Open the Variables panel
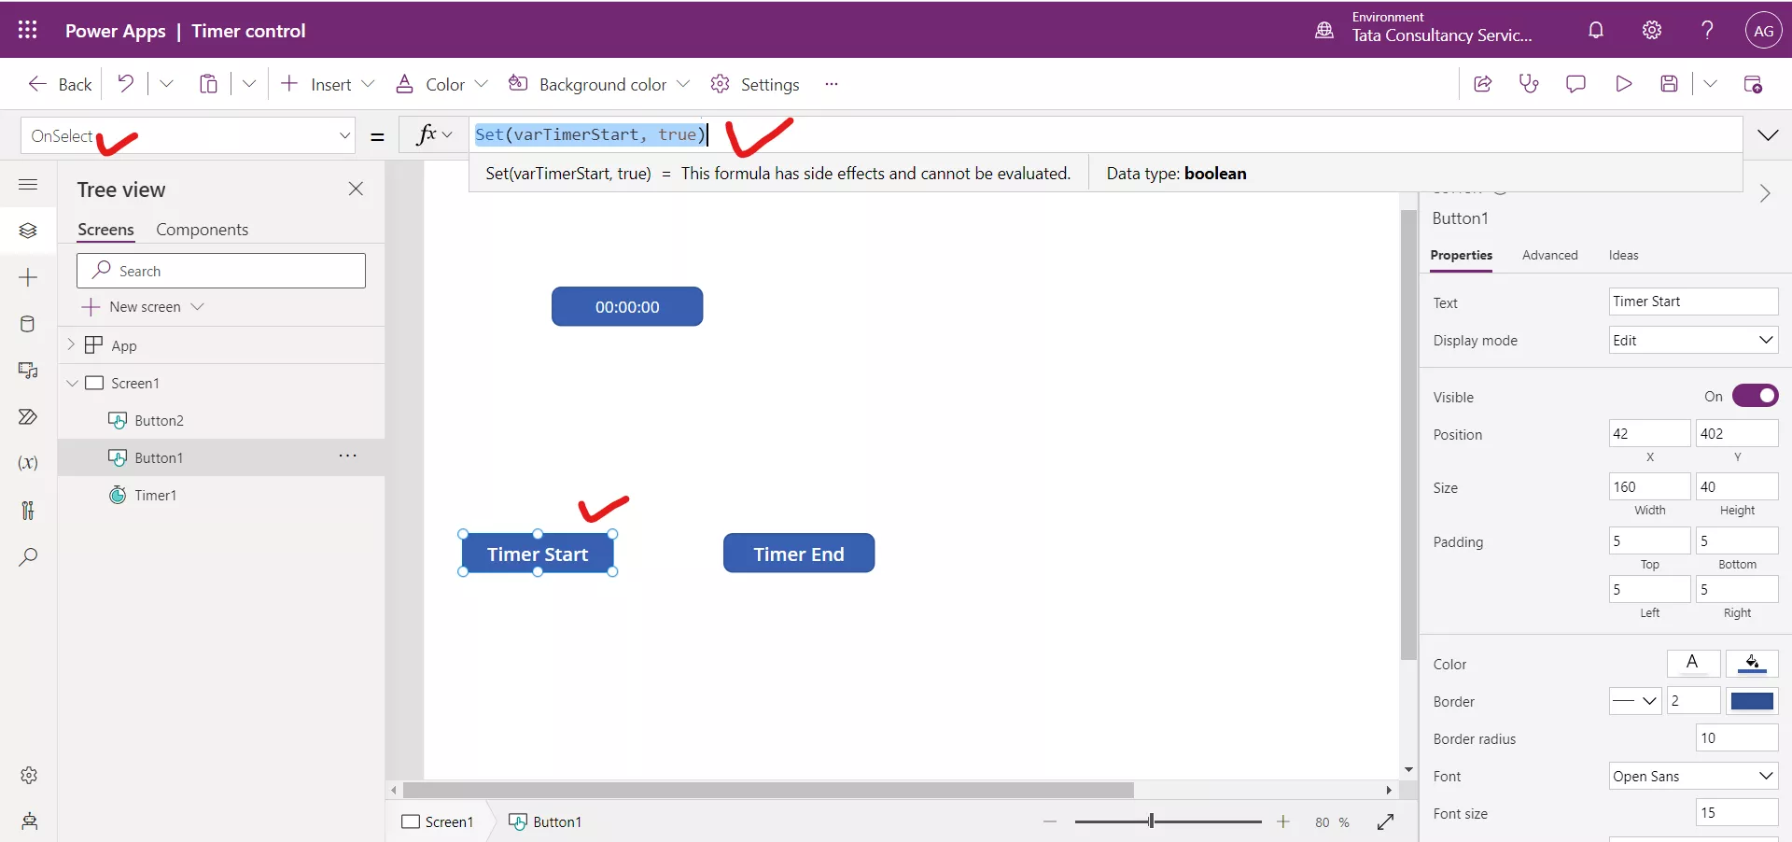This screenshot has height=842, width=1792. (x=28, y=464)
